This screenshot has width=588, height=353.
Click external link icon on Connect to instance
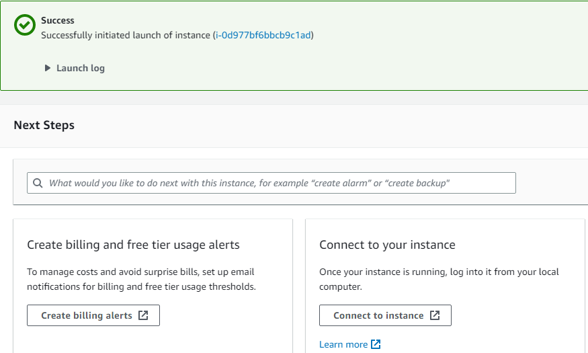click(435, 315)
